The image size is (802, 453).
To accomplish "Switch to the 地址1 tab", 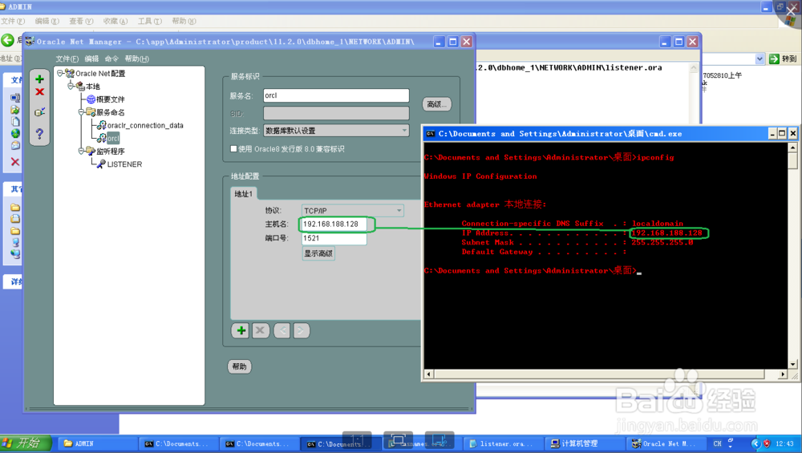I will click(244, 194).
